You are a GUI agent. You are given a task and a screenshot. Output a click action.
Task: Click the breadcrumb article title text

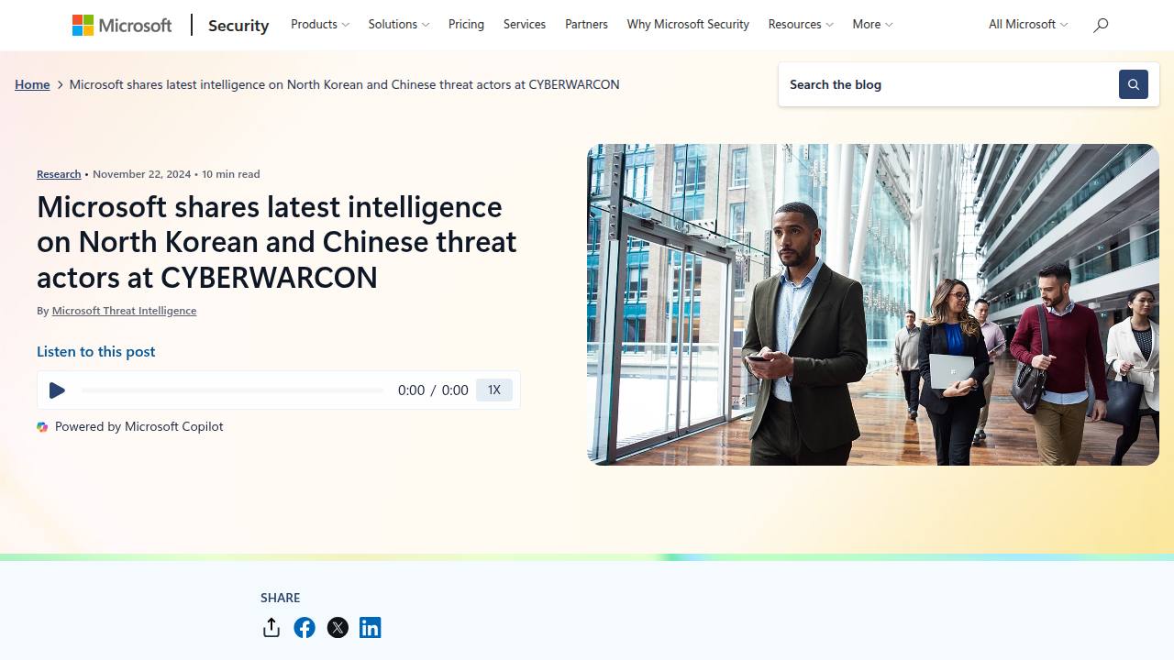[345, 84]
